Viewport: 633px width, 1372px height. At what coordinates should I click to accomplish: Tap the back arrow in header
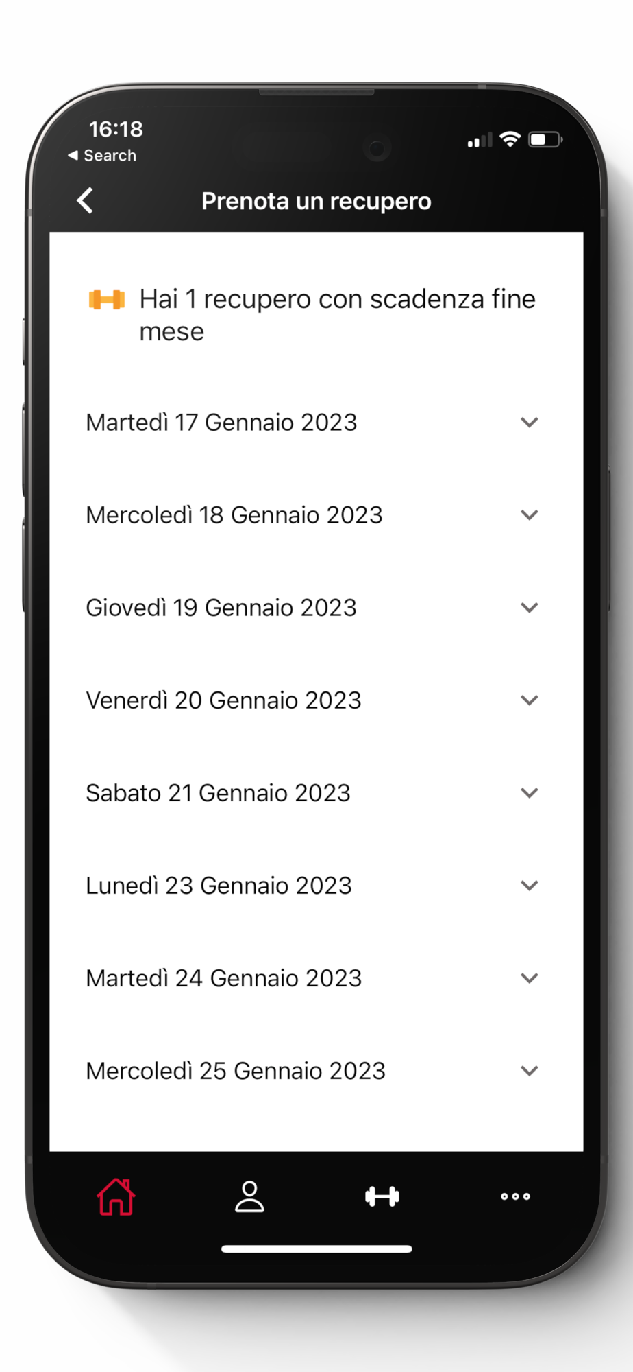[85, 201]
